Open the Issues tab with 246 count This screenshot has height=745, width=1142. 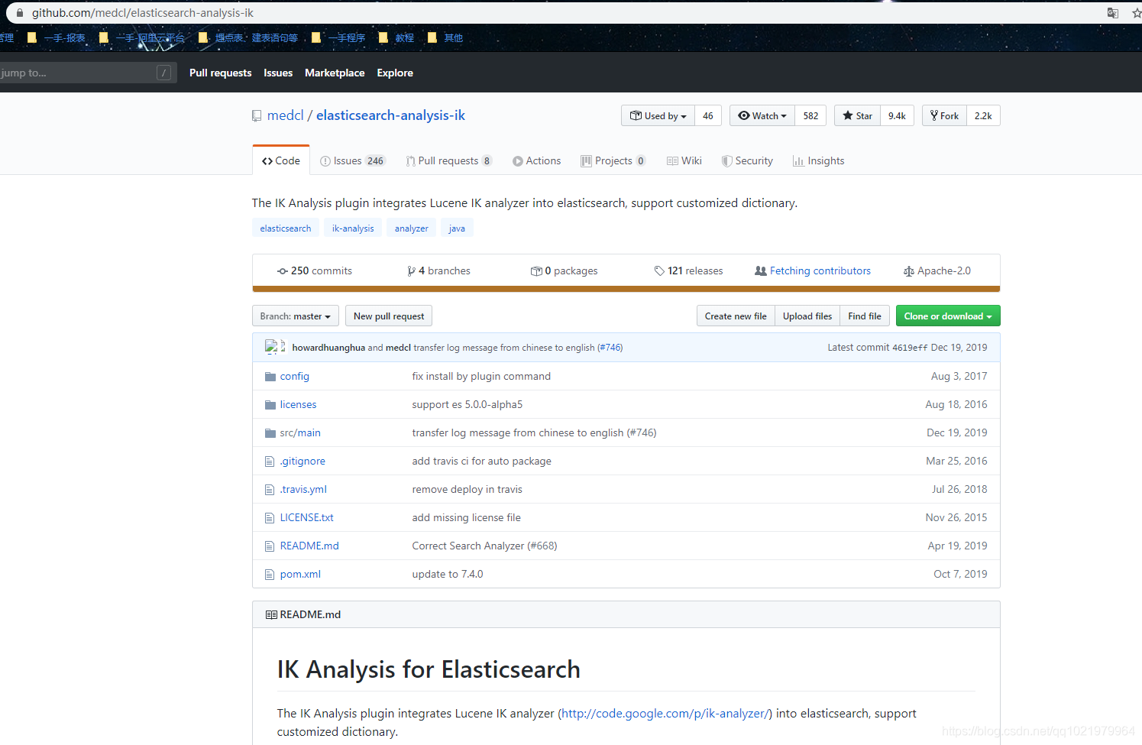[x=352, y=160]
